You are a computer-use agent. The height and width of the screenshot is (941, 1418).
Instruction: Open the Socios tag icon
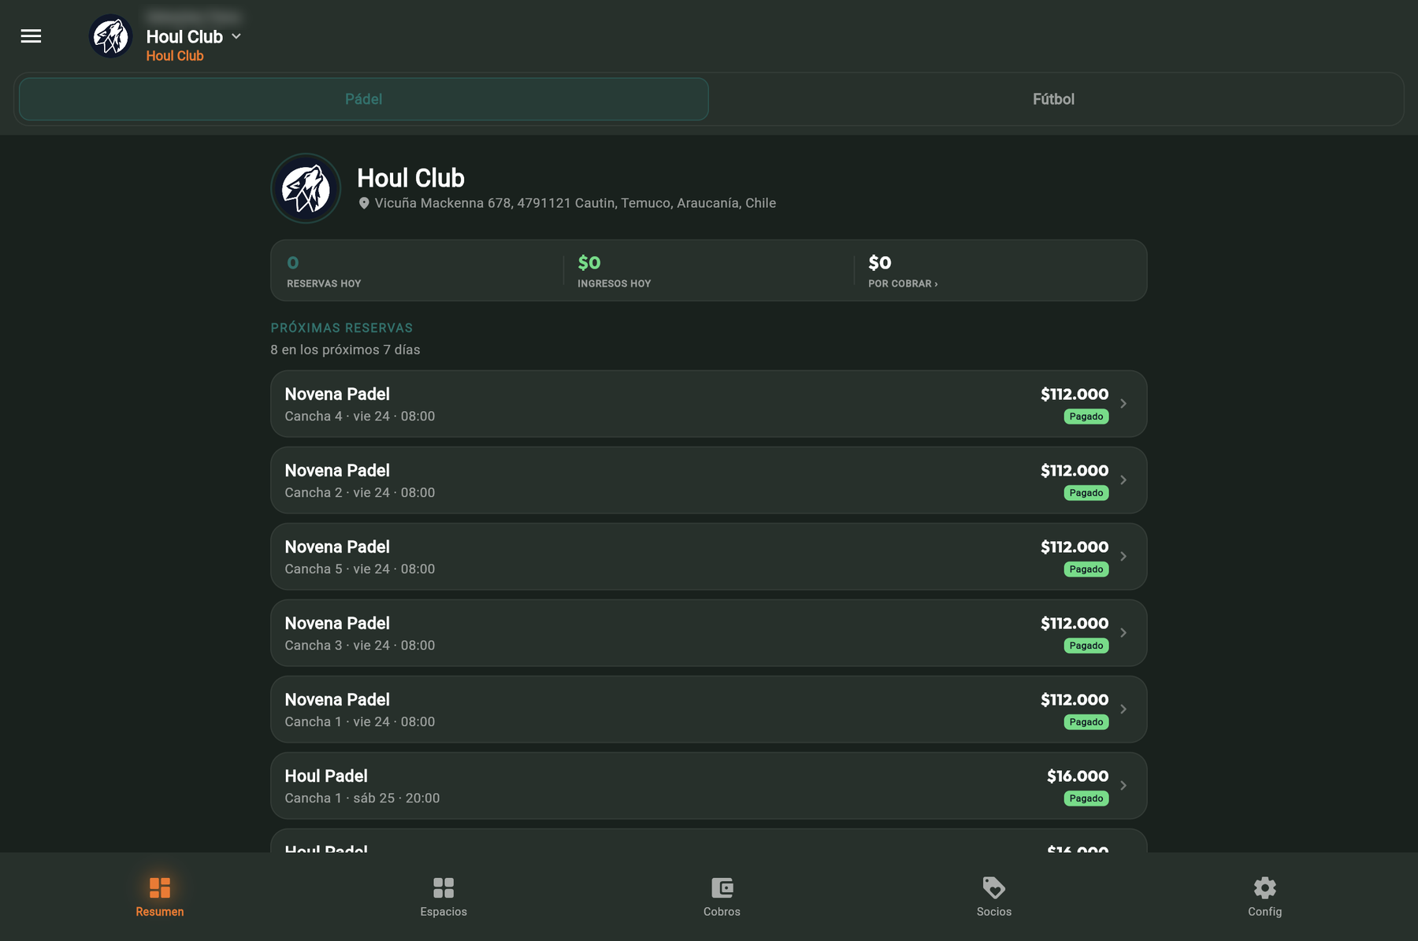tap(994, 888)
